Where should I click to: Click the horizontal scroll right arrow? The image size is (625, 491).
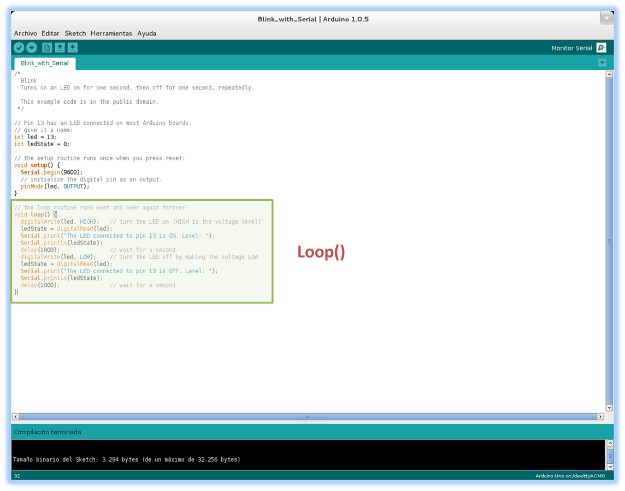[600, 417]
